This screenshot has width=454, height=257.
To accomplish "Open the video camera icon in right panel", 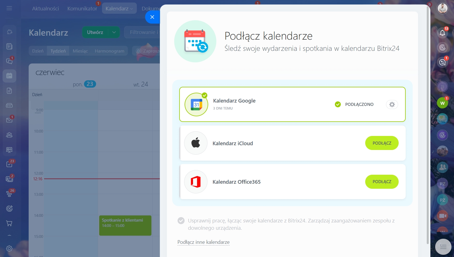I will tap(442, 216).
